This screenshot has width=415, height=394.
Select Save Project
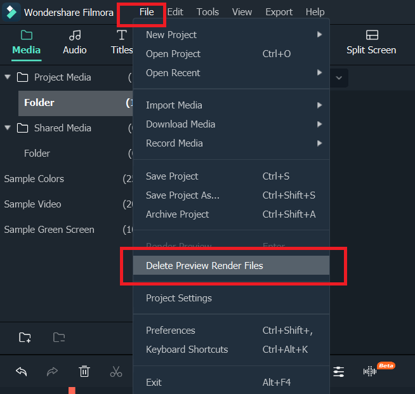click(x=231, y=176)
